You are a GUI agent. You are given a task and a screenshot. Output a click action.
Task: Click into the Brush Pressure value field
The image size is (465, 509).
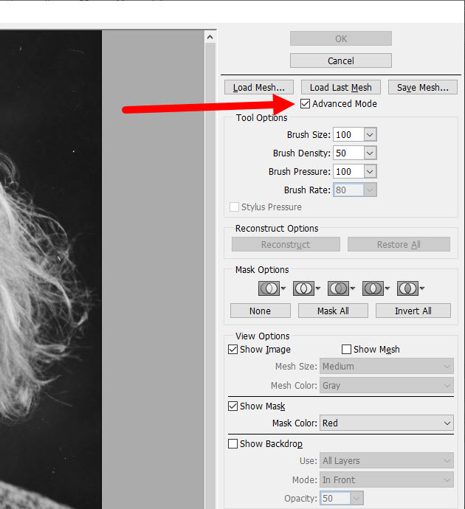pyautogui.click(x=348, y=171)
